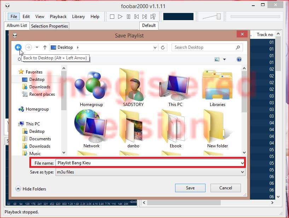The height and width of the screenshot is (218, 289).
Task: Click the file list scrollbar down arrow
Action: [244, 152]
